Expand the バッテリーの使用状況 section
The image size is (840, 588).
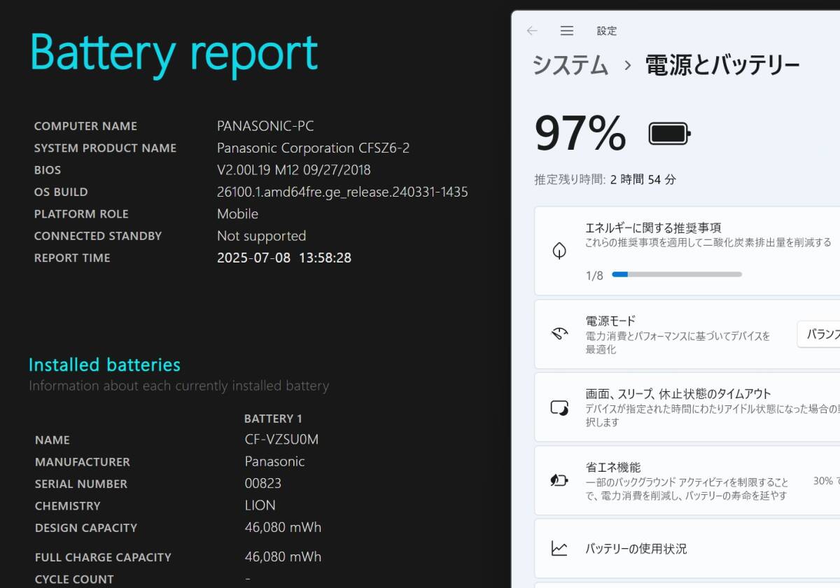tap(687, 548)
